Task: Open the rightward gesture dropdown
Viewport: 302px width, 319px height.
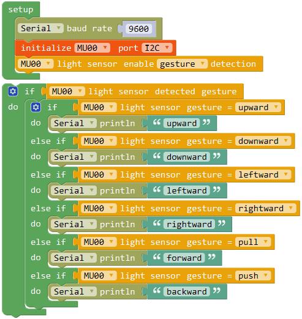Action: 266,208
